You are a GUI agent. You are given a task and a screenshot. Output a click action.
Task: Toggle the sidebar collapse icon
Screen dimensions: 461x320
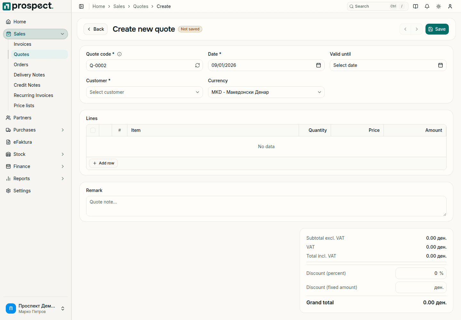tap(81, 6)
